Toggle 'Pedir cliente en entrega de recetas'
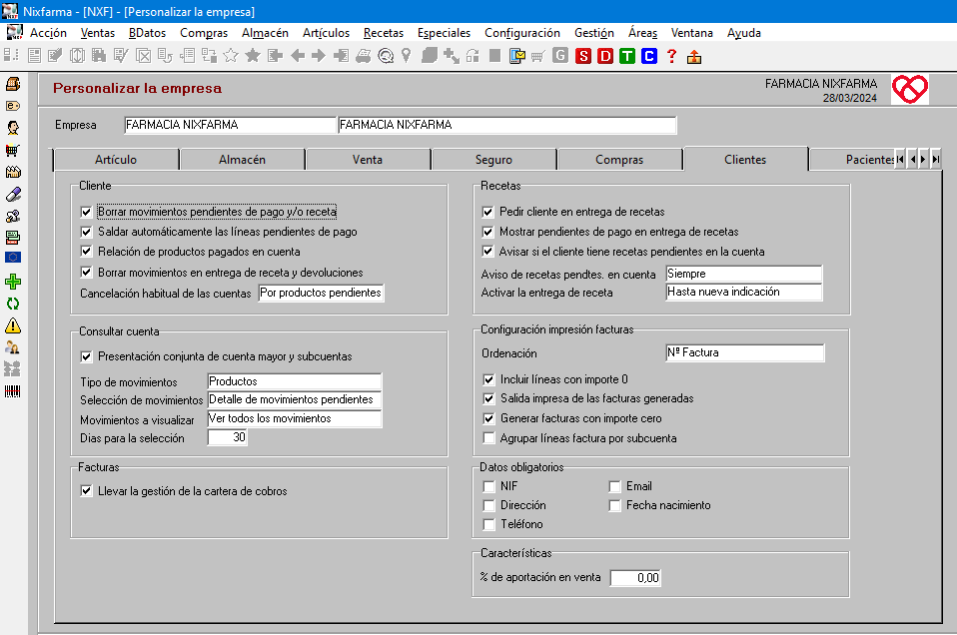 click(487, 212)
